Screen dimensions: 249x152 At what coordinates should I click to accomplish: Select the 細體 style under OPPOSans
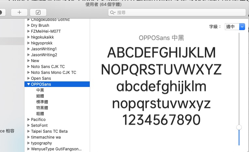40,96
